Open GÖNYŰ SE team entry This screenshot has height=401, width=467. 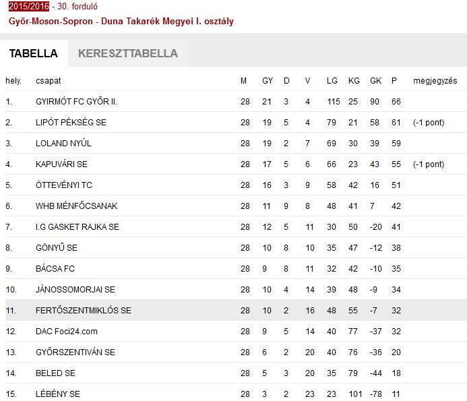[x=56, y=248]
